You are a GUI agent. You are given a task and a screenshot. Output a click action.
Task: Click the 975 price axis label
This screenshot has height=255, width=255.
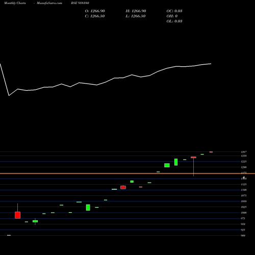[243, 218]
